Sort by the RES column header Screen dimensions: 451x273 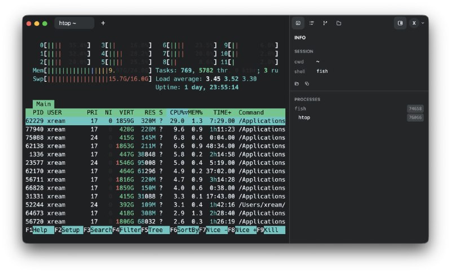[150, 112]
